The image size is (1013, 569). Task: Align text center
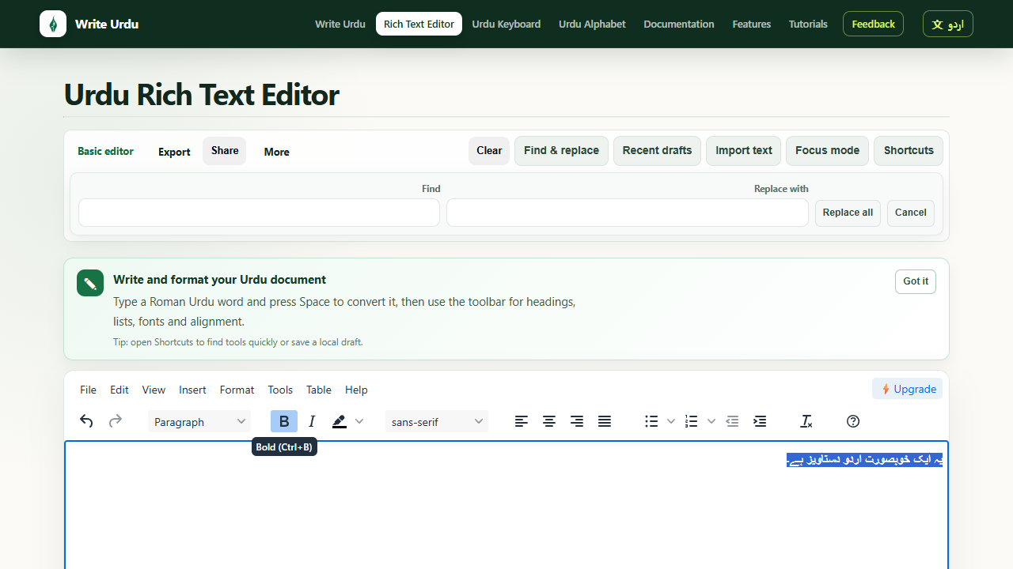pyautogui.click(x=549, y=421)
